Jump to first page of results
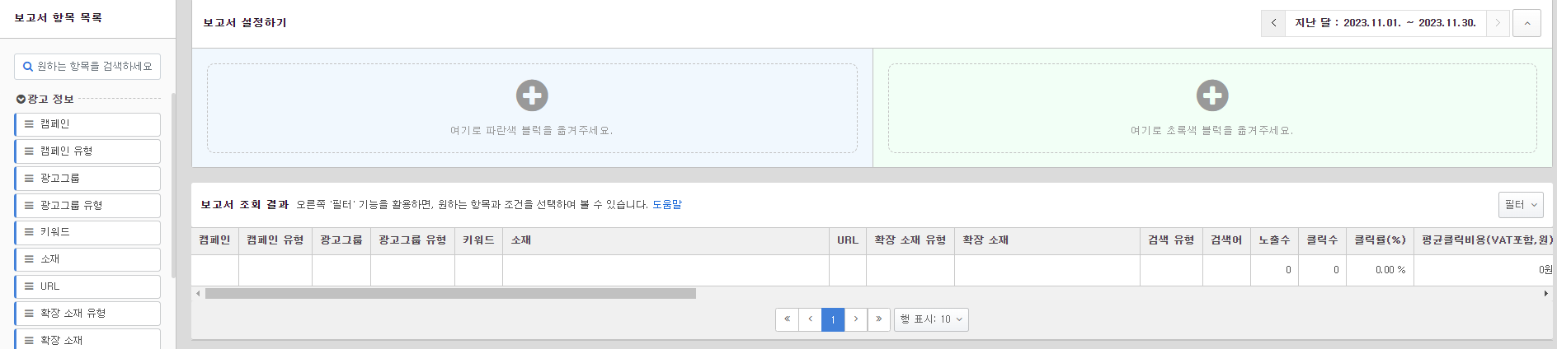Screen dimensions: 1557x349 coord(787,319)
